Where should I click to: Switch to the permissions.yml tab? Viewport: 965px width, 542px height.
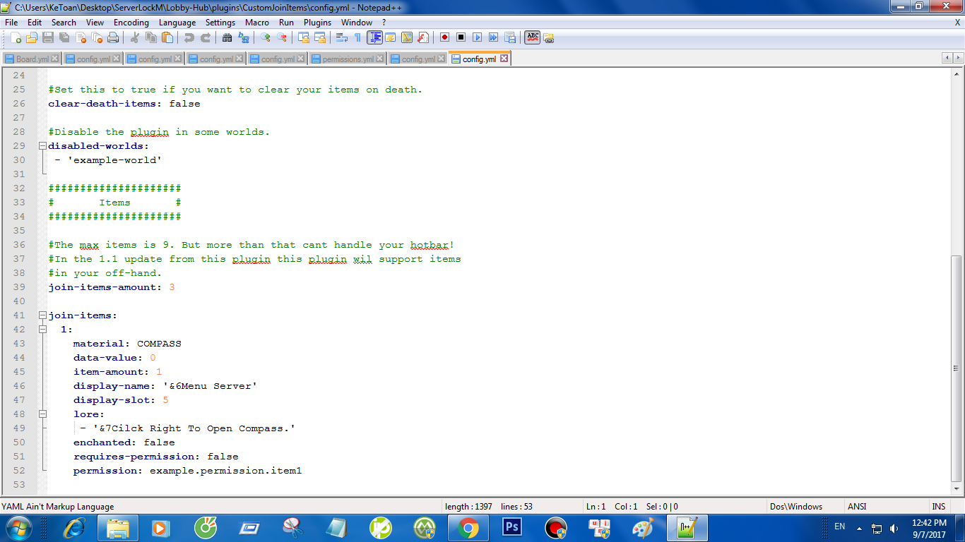(x=348, y=59)
